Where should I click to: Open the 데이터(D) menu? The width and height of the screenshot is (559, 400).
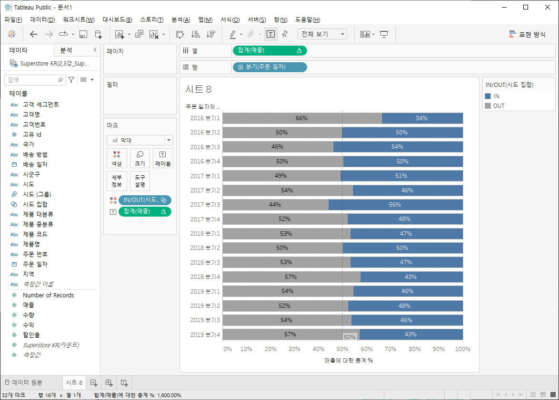tap(42, 19)
